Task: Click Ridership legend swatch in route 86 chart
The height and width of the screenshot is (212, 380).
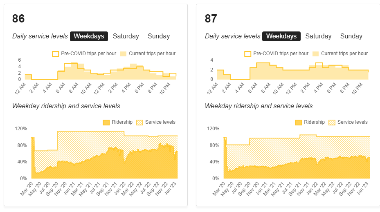Action: (x=106, y=122)
